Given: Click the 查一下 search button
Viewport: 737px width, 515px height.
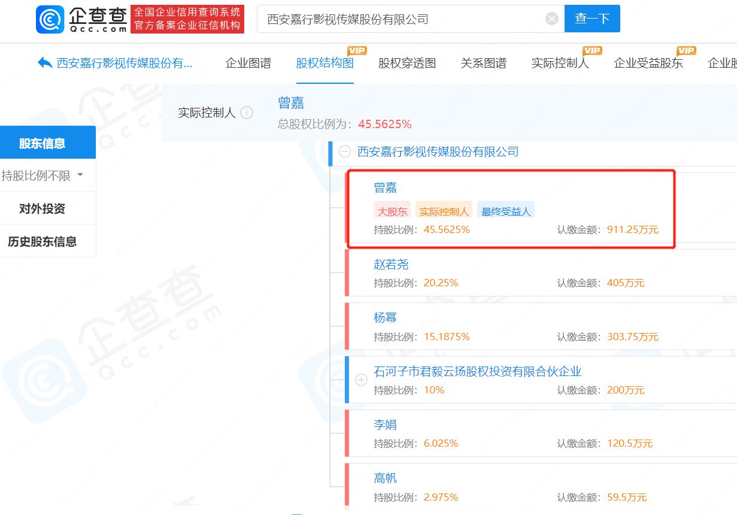Looking at the screenshot, I should coord(592,19).
